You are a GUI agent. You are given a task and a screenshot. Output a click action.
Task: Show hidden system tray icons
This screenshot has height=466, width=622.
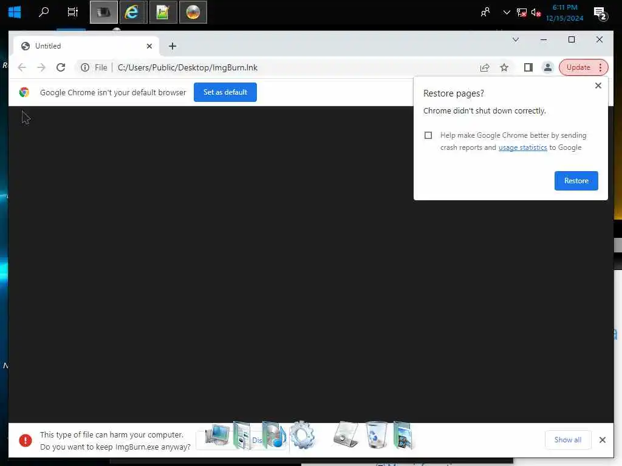click(506, 13)
